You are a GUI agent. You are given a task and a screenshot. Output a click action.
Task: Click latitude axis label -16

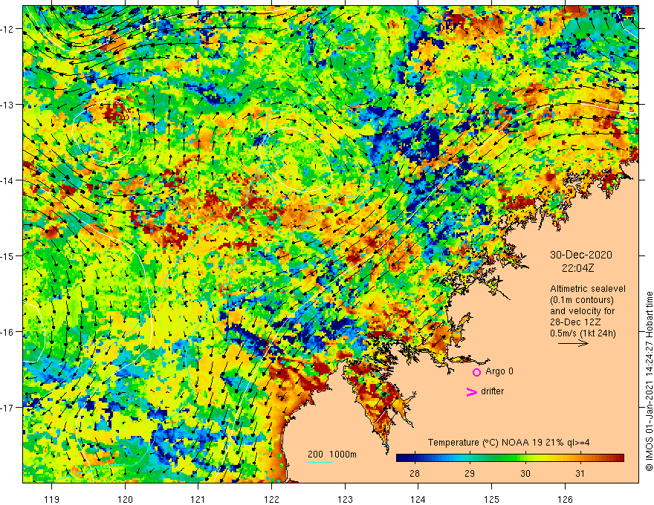(x=7, y=332)
